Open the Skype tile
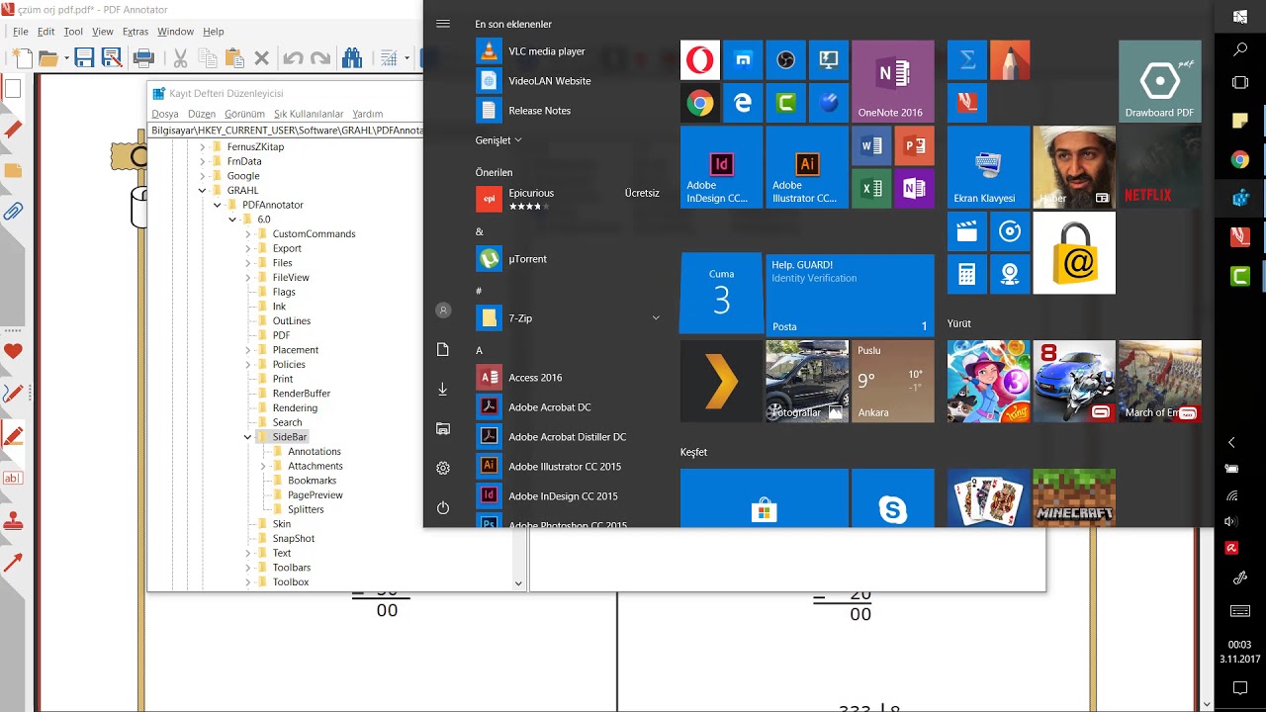 pos(893,498)
